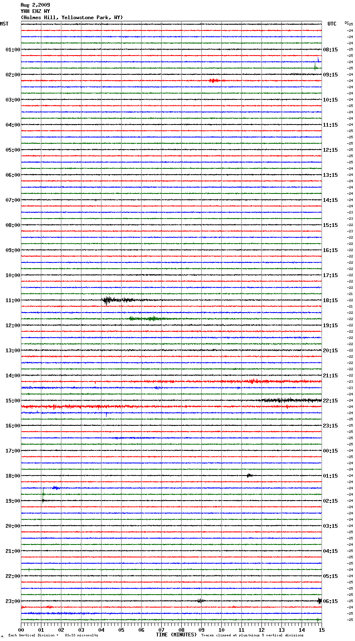The image size is (355, 641).
Task: Click black event near minute 9 on 23:00 trace
Action: click(x=200, y=601)
